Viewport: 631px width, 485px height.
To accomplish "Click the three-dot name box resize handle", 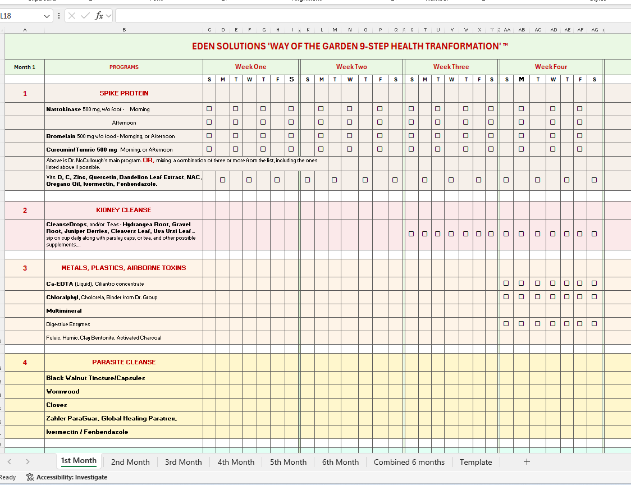I will pos(60,16).
